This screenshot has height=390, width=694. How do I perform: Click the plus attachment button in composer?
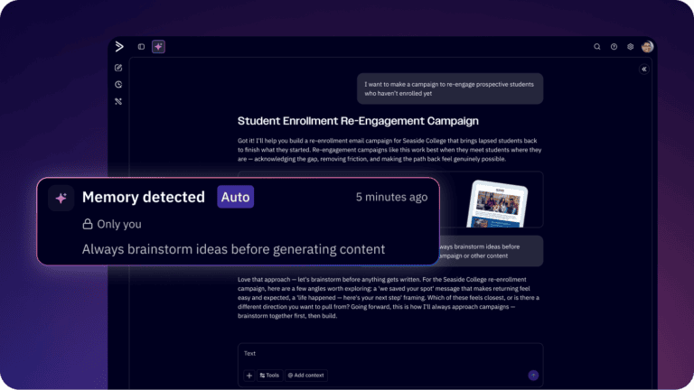tap(249, 376)
